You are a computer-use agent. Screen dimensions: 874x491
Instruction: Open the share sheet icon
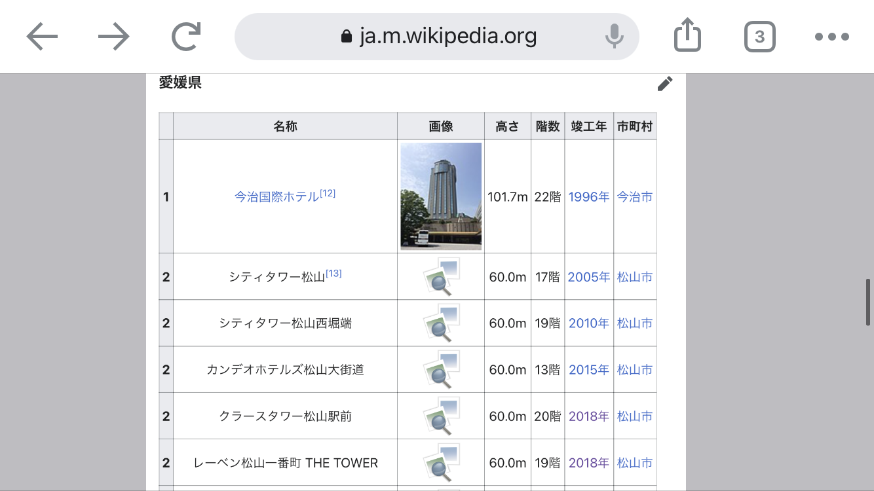click(687, 36)
